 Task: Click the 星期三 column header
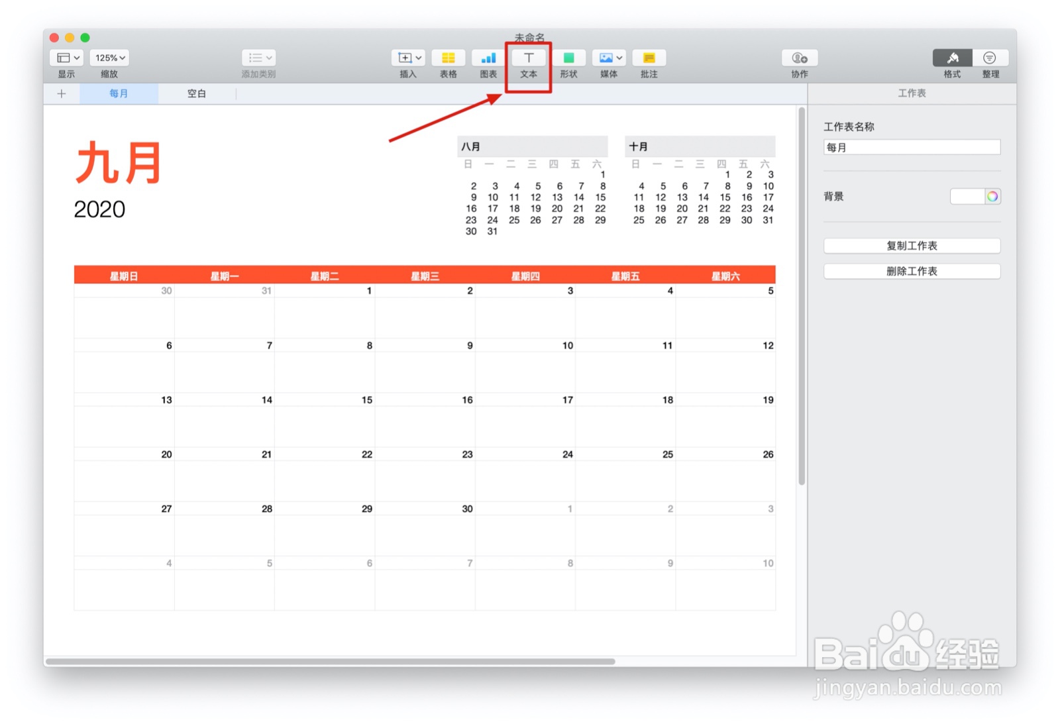click(425, 276)
